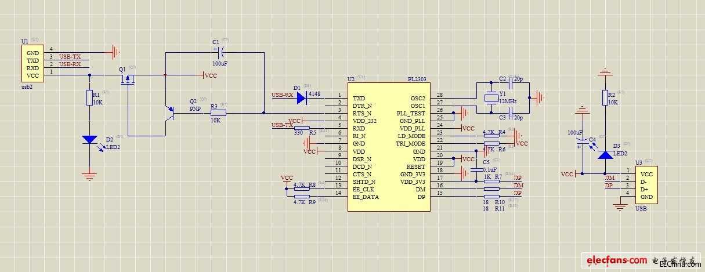Click the D2 LED symbol below R1
This screenshot has width=705, height=272.
click(x=89, y=140)
